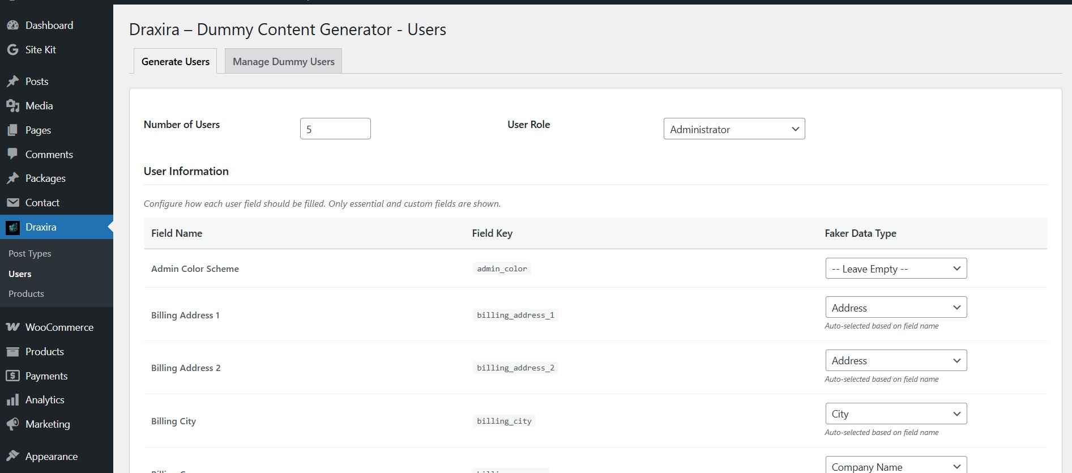Click the Contact envelope icon
This screenshot has height=473, width=1072.
12,203
